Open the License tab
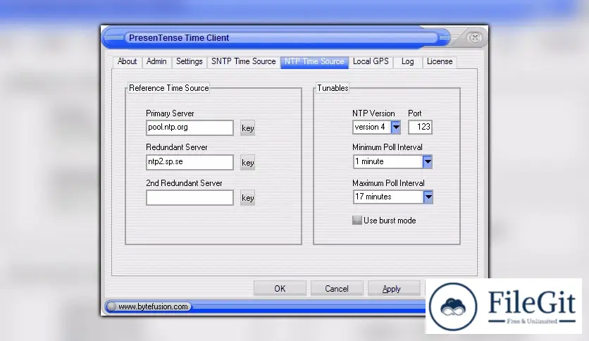This screenshot has height=341, width=589. (x=440, y=61)
